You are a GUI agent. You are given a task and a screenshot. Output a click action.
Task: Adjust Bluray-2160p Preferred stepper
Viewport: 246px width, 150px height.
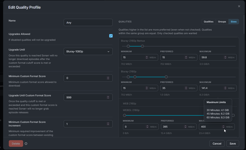click(186, 88)
